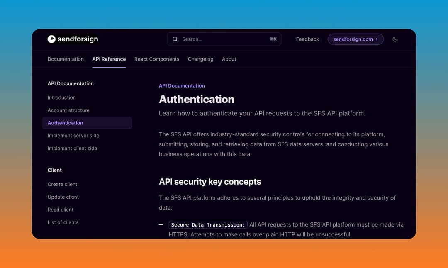Select the API Reference tab
The height and width of the screenshot is (268, 448).
(109, 59)
